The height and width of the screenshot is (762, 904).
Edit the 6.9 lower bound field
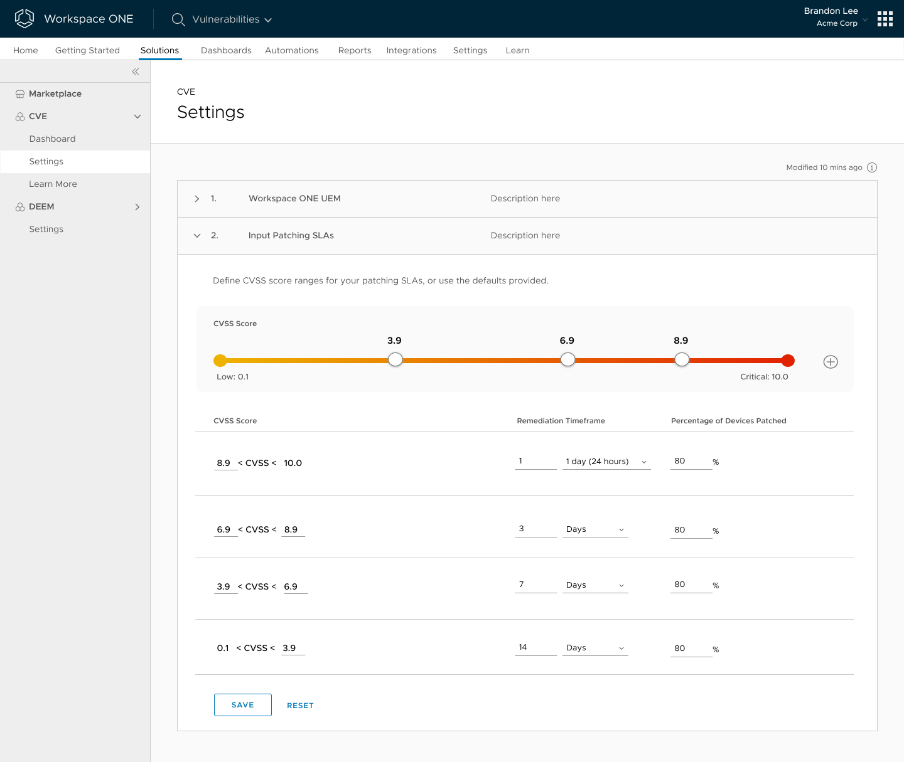click(226, 530)
